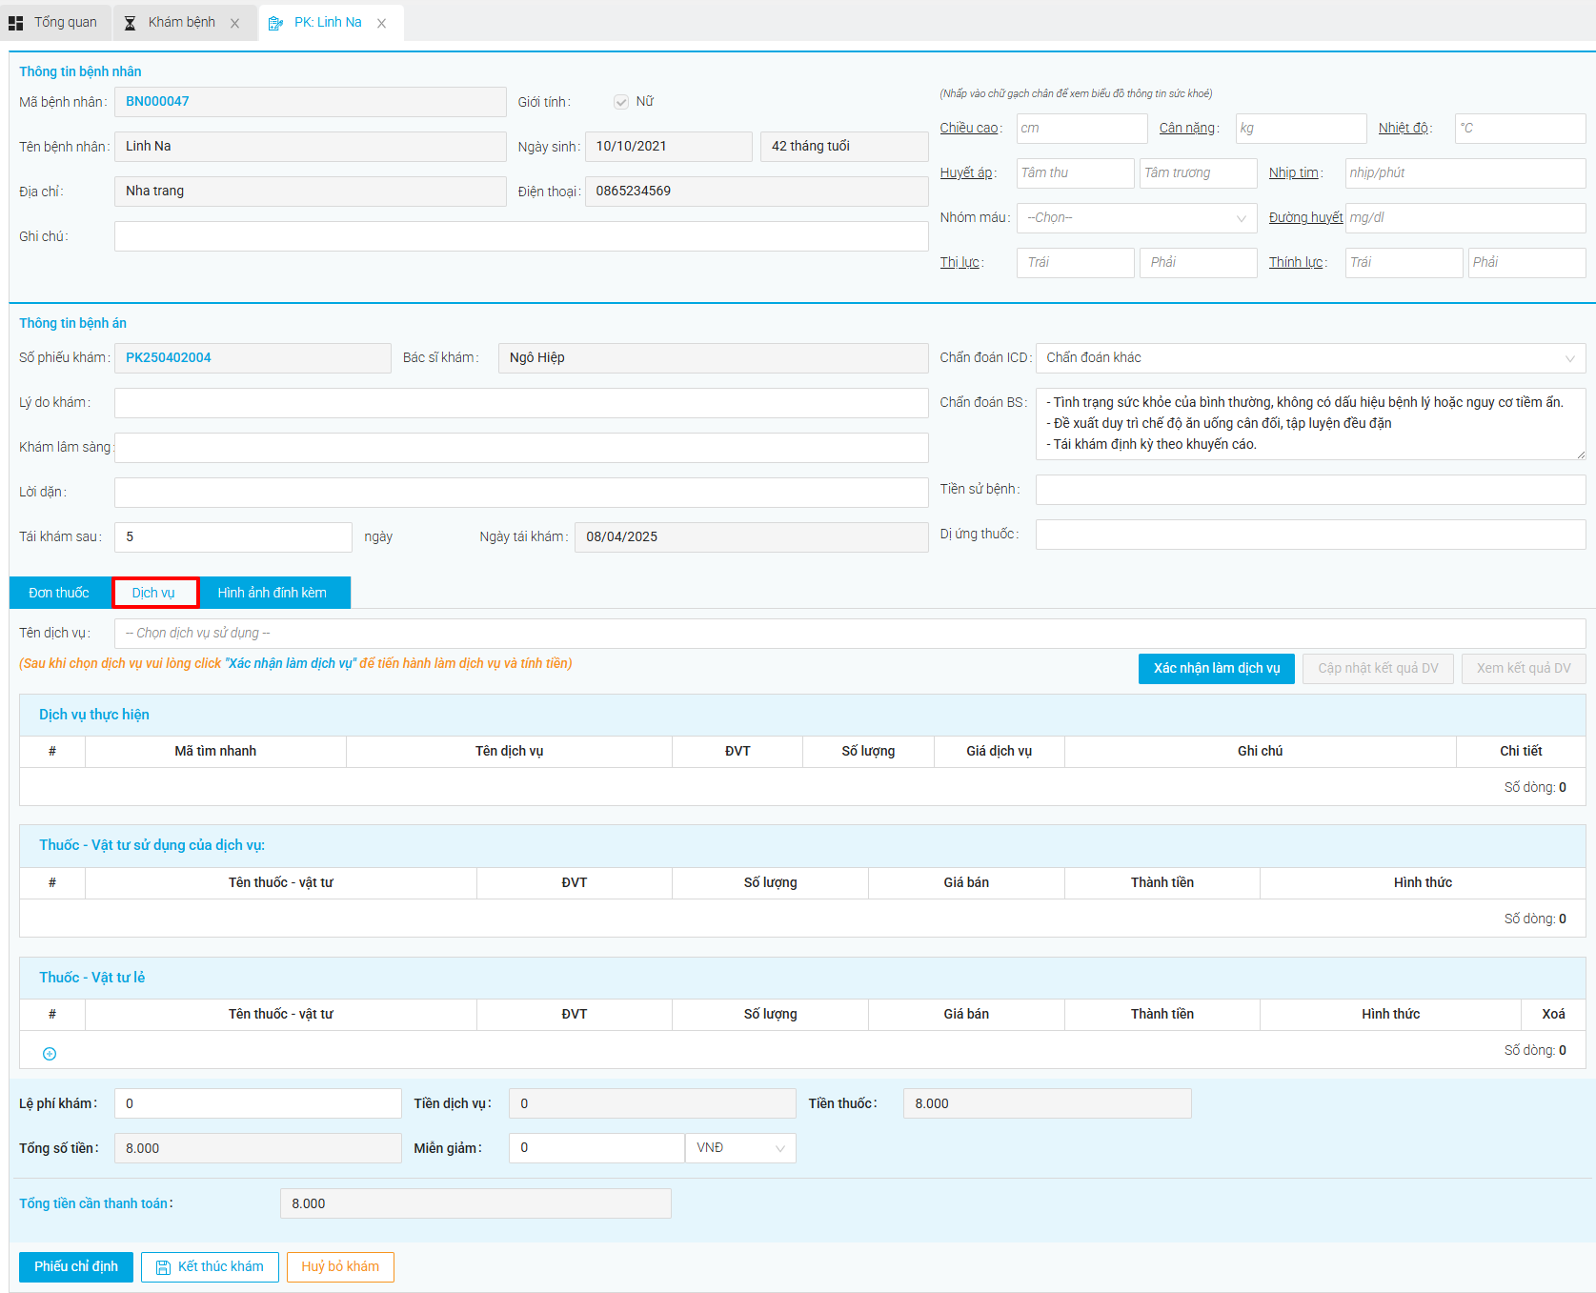Image resolution: width=1596 pixels, height=1293 pixels.
Task: Click the PK: Linh Na tab icon
Action: [x=275, y=23]
